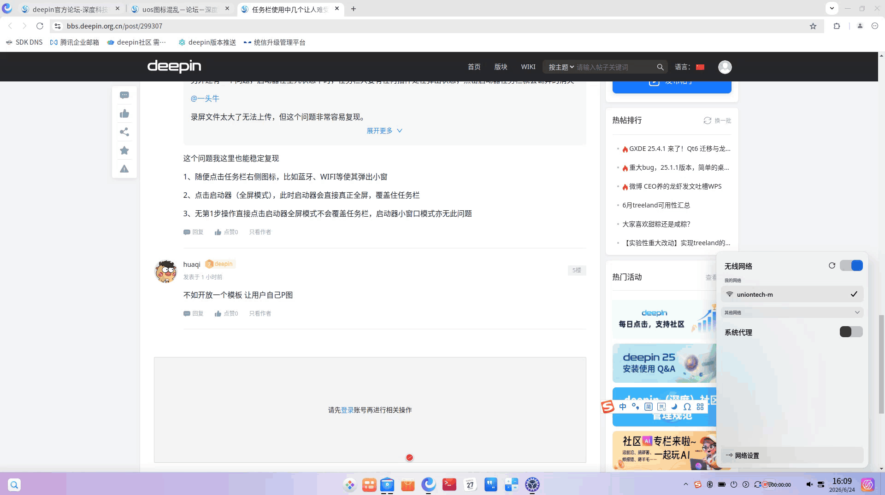Click the deepin logo in the header
The height and width of the screenshot is (495, 885).
point(174,66)
